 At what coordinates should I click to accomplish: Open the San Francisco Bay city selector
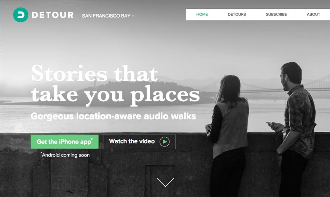point(108,16)
